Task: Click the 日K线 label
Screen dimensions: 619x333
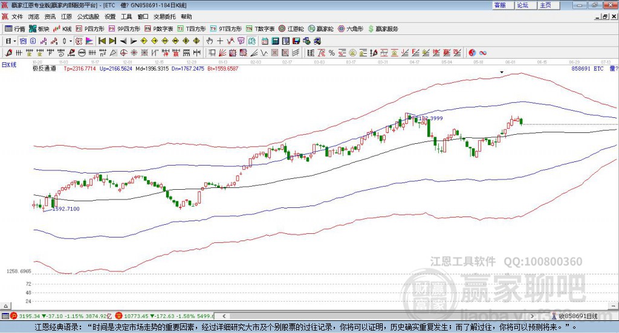Action: click(x=9, y=65)
